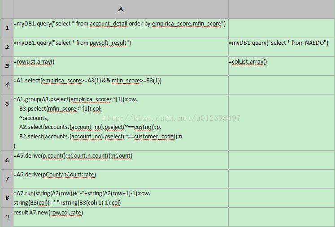The width and height of the screenshot is (335, 227).
Task: Click empty cell B5 beside A1.group formula
Action: pyautogui.click(x=281, y=122)
